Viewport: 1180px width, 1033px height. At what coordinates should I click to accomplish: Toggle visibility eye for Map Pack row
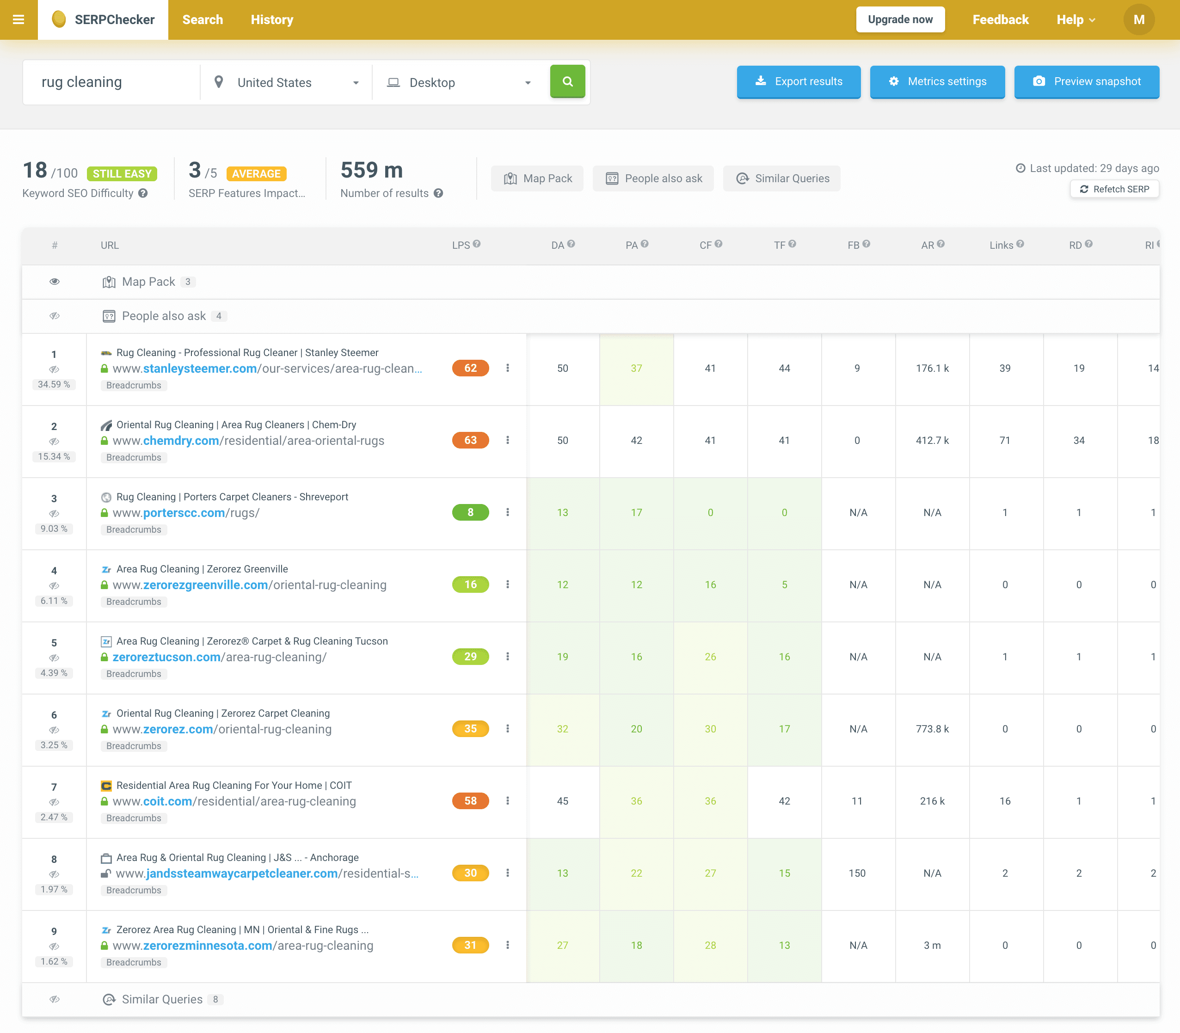[54, 282]
